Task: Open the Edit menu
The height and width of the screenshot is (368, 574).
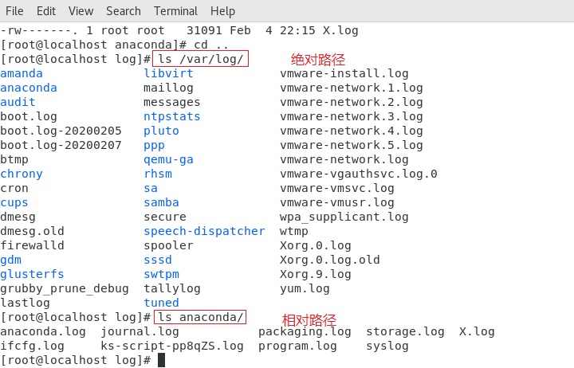Action: point(46,11)
